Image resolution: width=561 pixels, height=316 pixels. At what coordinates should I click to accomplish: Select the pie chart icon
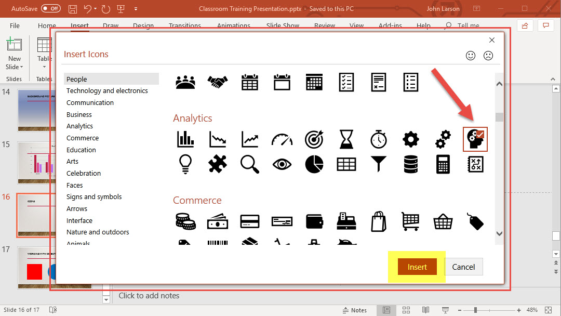(x=314, y=164)
